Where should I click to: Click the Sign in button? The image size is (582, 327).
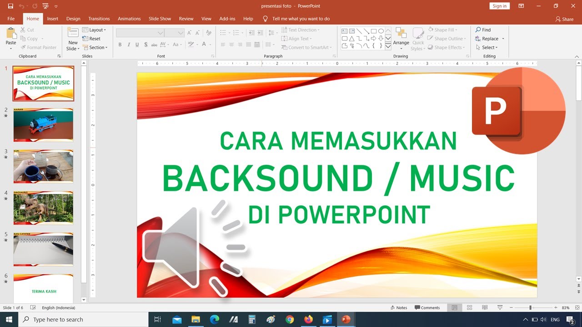click(500, 6)
